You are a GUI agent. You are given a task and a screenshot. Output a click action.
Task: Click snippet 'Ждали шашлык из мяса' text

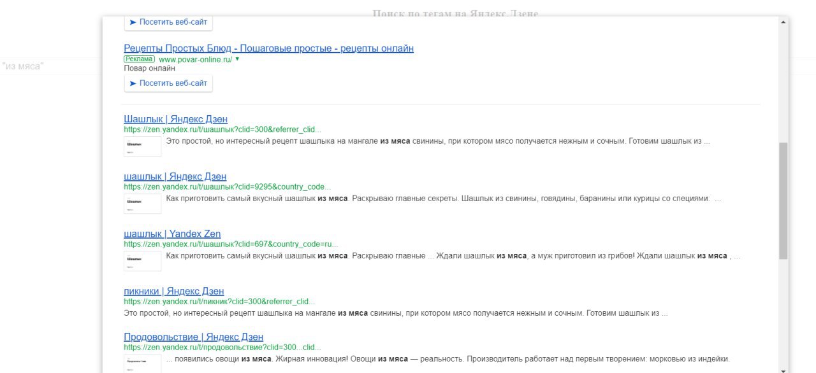click(x=482, y=256)
